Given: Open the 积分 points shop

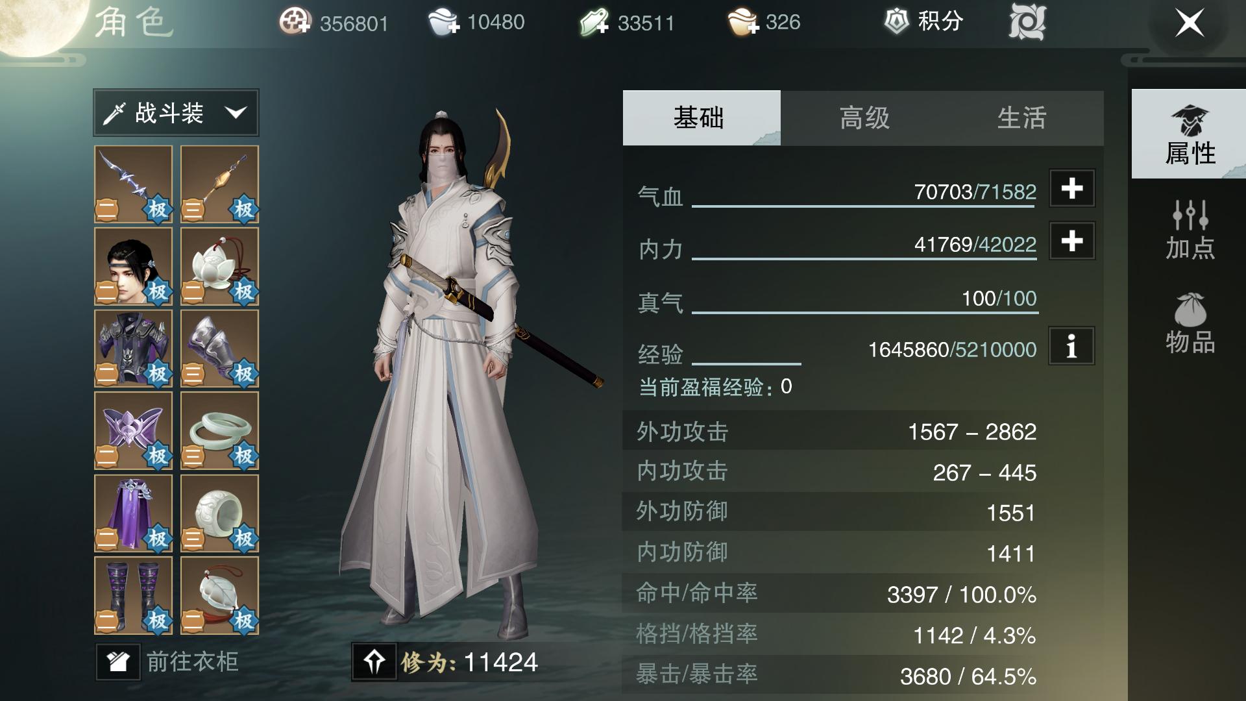Looking at the screenshot, I should click(924, 22).
